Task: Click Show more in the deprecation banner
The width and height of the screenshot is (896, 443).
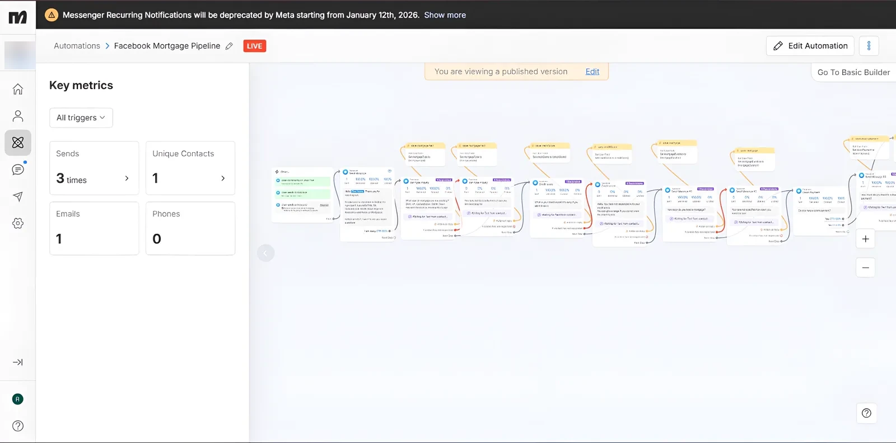Action: pos(445,15)
